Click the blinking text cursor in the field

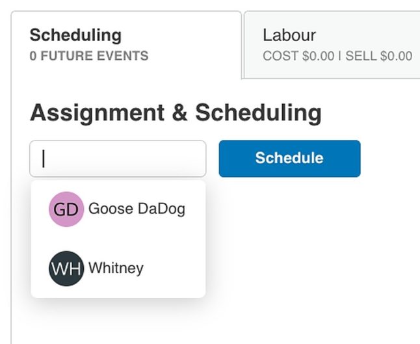(x=44, y=159)
